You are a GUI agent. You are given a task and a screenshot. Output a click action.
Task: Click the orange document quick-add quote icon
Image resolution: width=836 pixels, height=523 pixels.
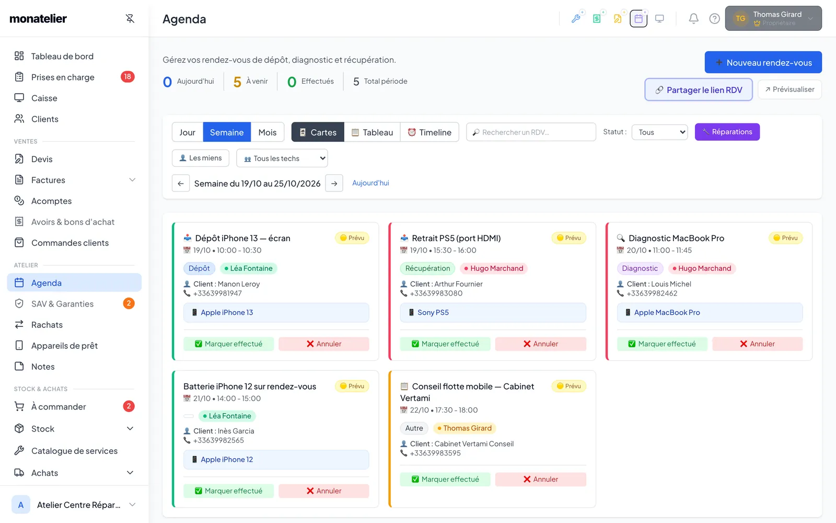(x=618, y=19)
